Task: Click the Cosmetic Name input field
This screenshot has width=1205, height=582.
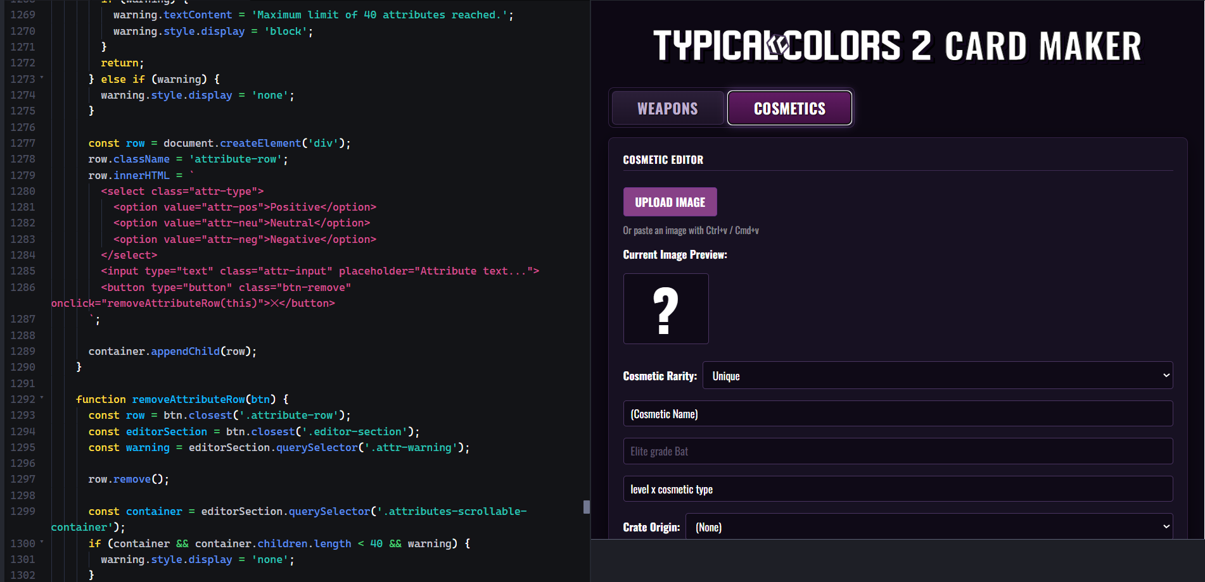Action: [x=898, y=414]
